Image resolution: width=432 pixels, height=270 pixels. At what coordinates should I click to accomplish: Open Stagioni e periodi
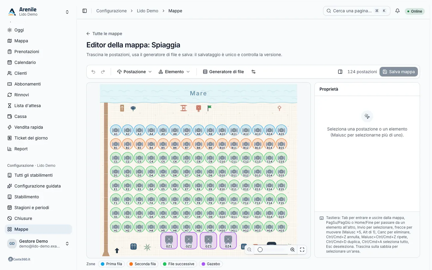[38, 208]
